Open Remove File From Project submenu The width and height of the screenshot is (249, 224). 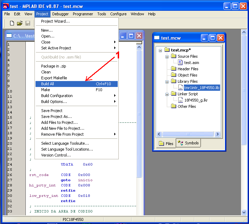pyautogui.click(x=77, y=134)
